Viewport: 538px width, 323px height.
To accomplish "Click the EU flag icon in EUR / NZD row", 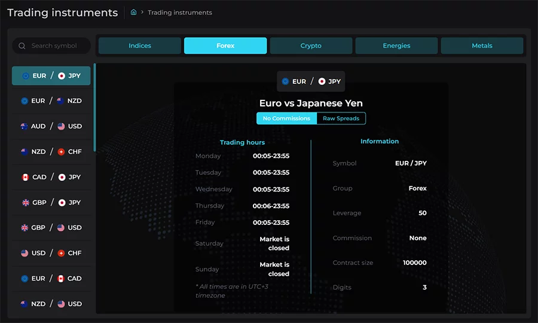I will click(25, 101).
